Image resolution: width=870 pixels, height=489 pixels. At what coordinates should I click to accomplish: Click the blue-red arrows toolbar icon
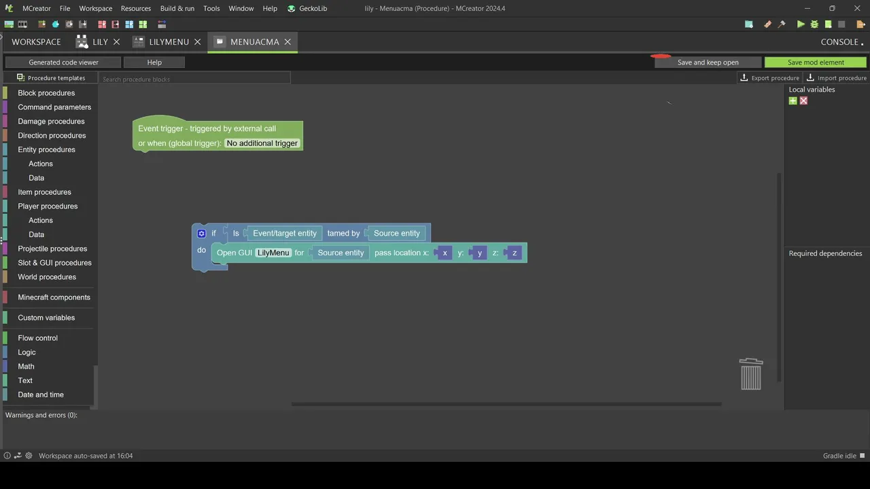[162, 24]
